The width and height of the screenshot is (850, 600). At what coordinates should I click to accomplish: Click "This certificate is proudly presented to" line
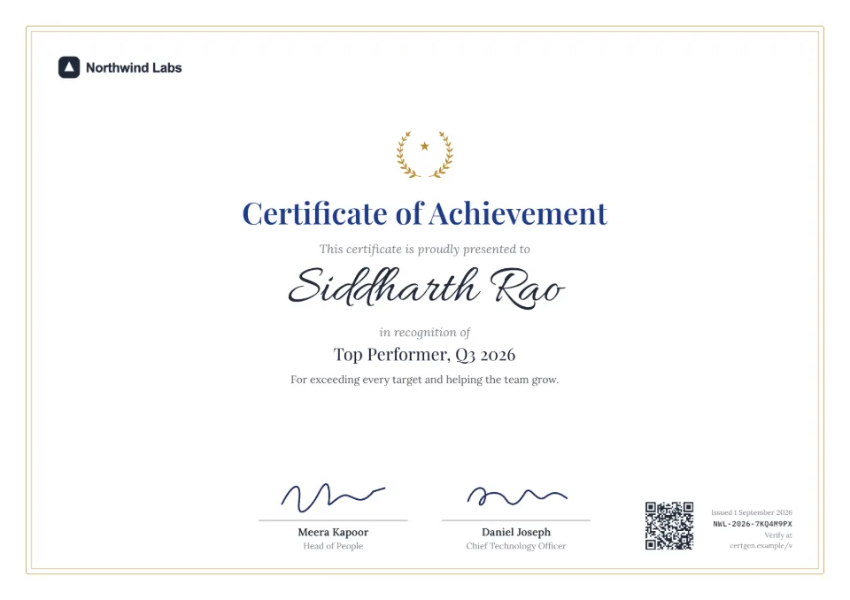424,249
